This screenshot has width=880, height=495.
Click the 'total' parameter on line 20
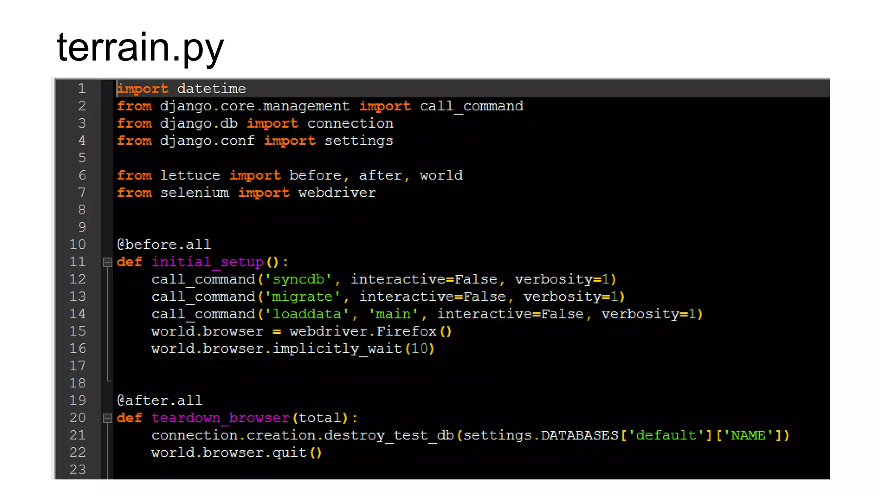tap(320, 418)
